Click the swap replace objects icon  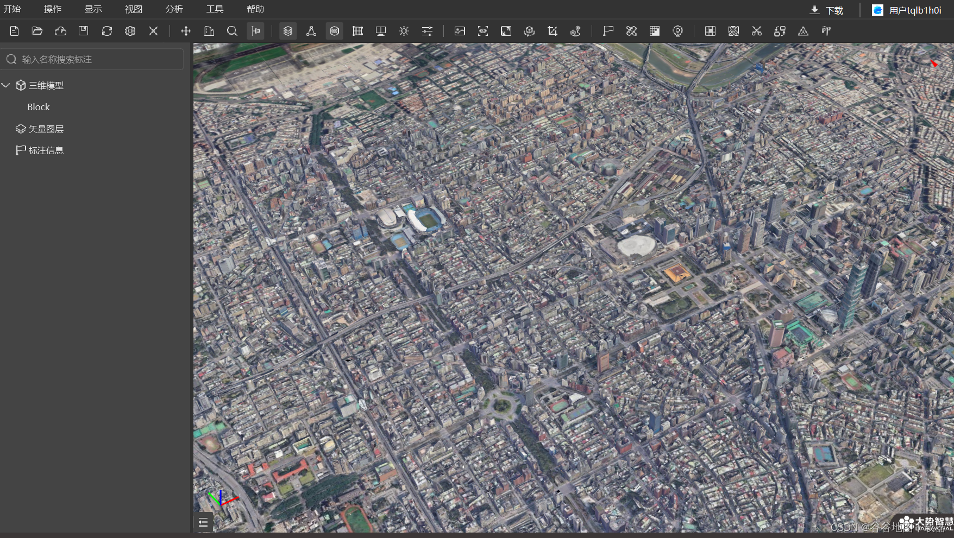pyautogui.click(x=780, y=31)
